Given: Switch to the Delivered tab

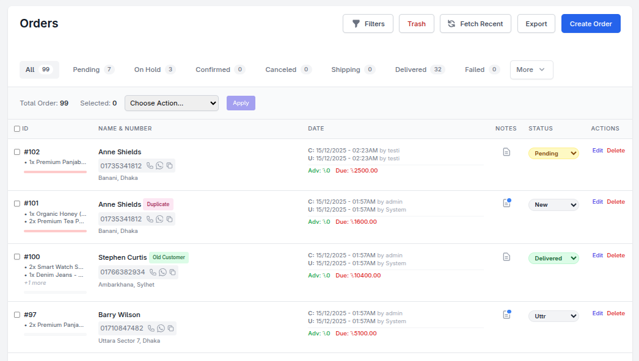Looking at the screenshot, I should pos(420,70).
